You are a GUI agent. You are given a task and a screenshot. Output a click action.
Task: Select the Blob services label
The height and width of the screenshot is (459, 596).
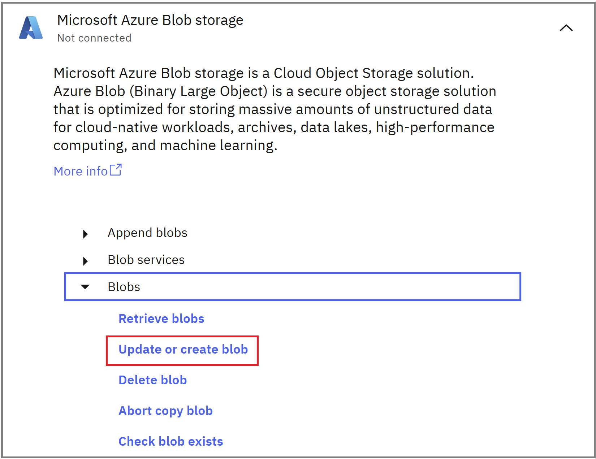click(146, 260)
